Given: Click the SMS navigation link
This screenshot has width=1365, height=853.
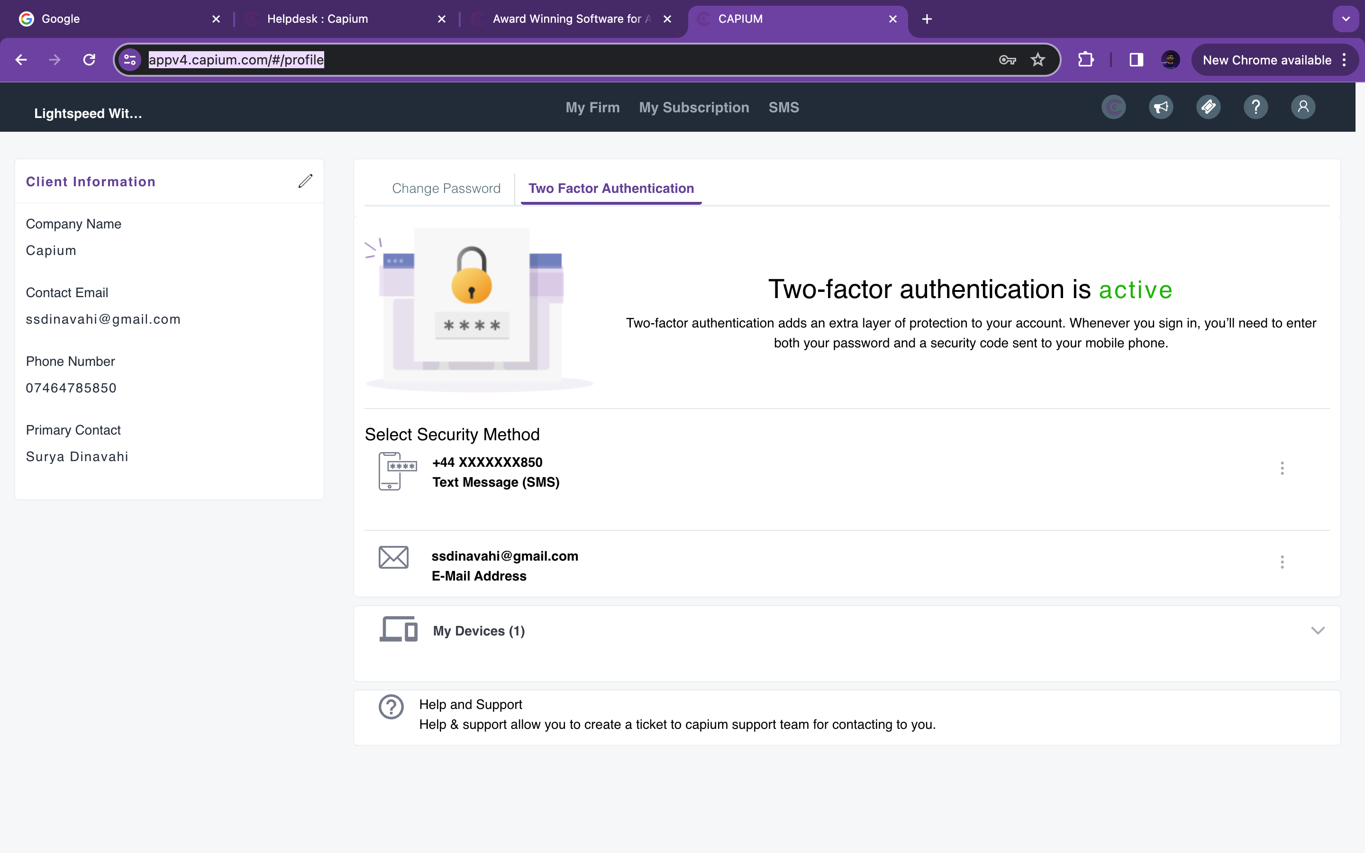Looking at the screenshot, I should (783, 107).
